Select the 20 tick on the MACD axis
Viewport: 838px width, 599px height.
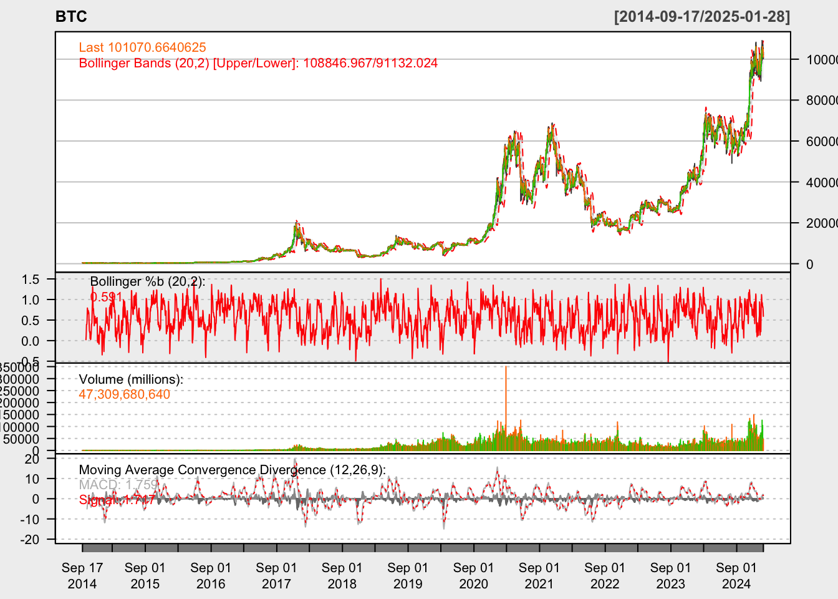point(32,459)
